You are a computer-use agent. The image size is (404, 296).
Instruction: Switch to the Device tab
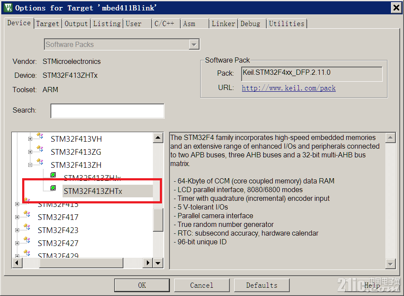(19, 23)
